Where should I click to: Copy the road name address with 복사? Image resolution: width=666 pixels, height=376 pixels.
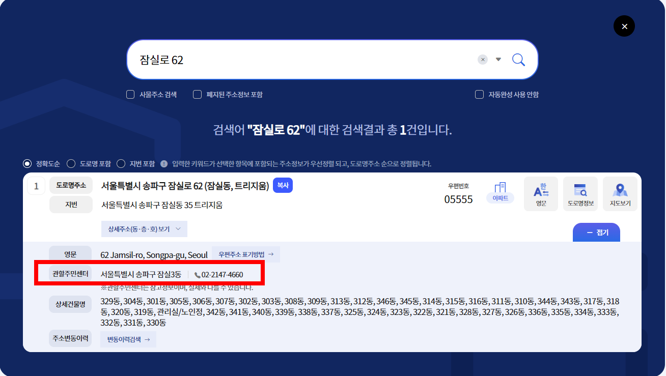pyautogui.click(x=283, y=185)
